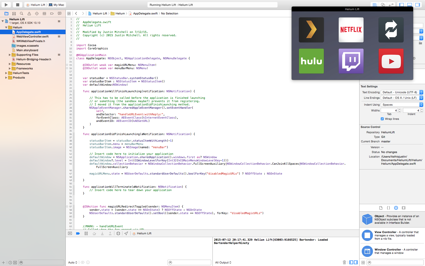Click the Run (play) button in toolbar
Screen dimensions: 425x266
(x=6, y=5)
